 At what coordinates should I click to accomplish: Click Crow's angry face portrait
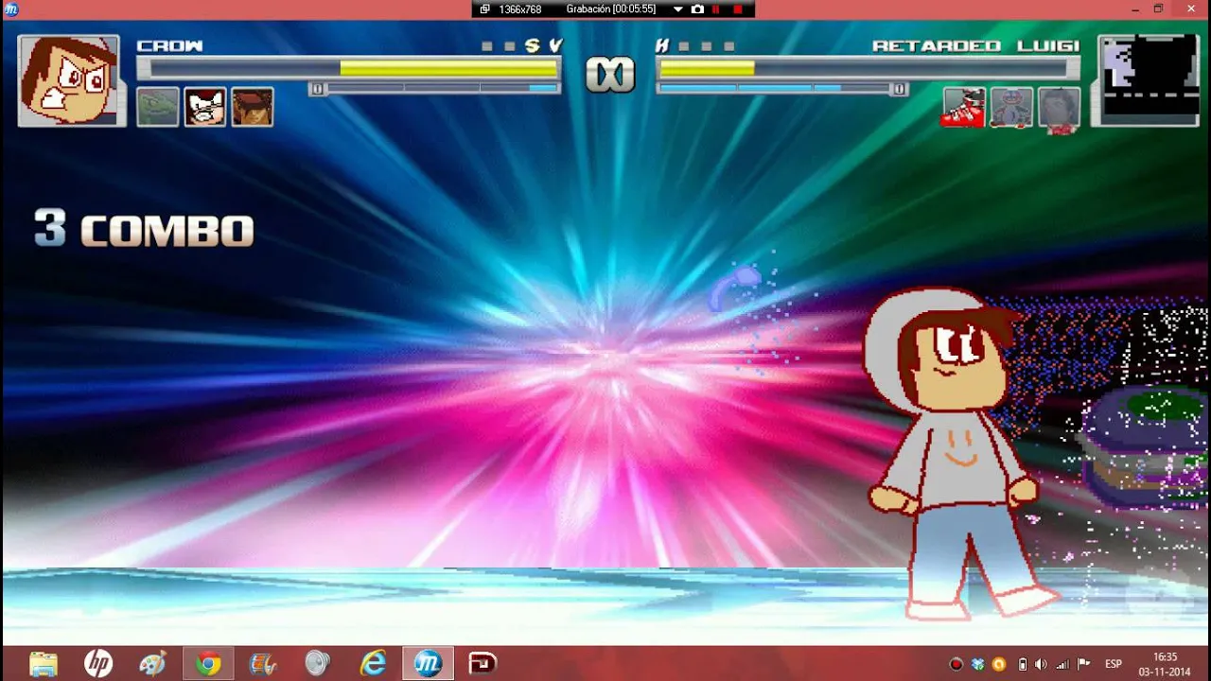tap(69, 80)
